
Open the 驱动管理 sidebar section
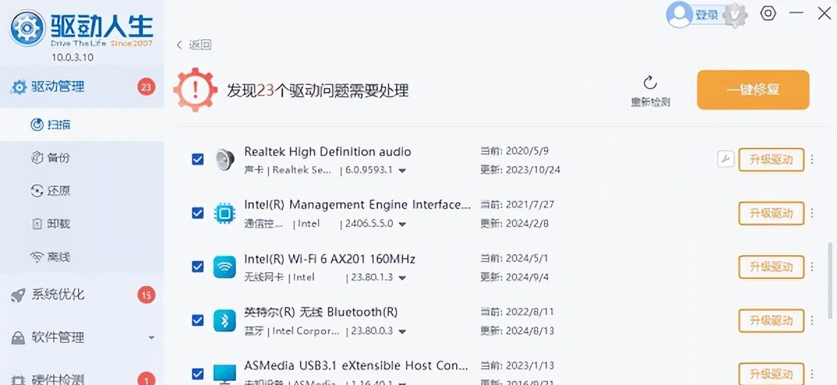pyautogui.click(x=82, y=87)
